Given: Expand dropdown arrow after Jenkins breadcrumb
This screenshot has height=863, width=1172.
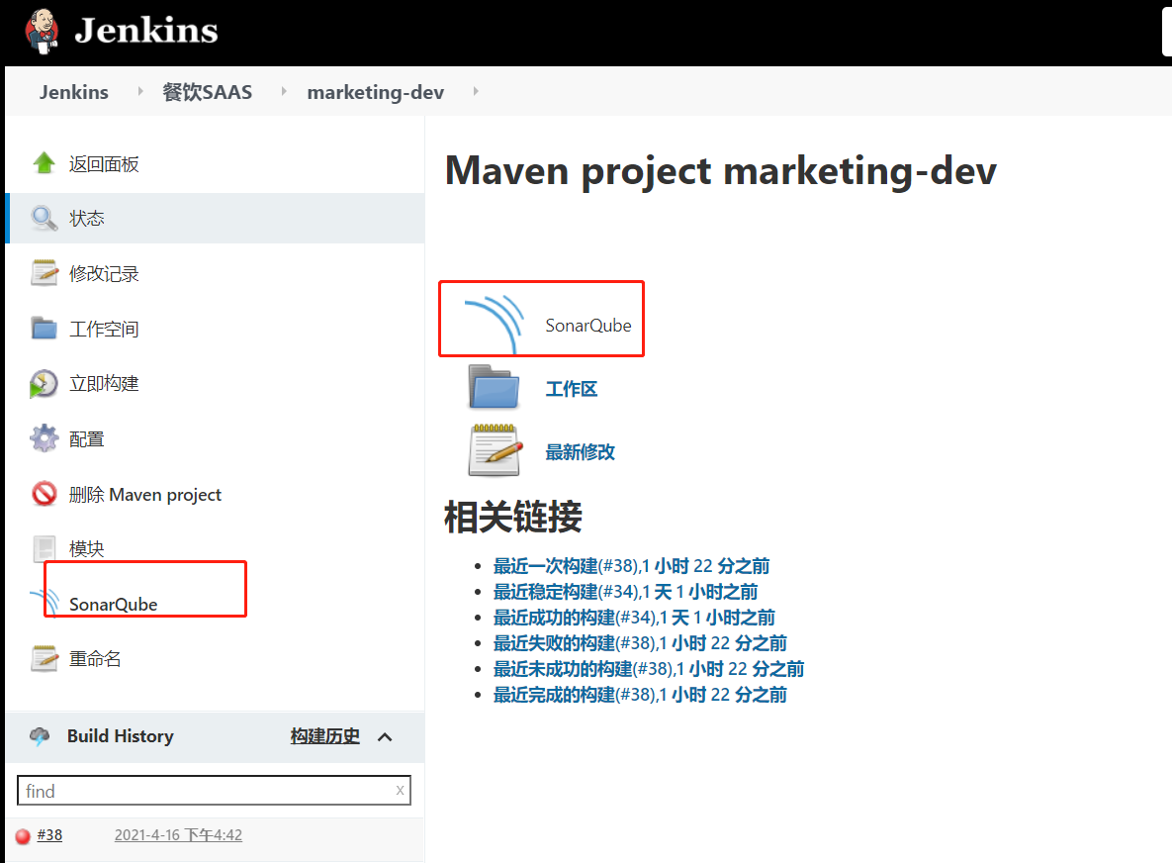Looking at the screenshot, I should 139,91.
